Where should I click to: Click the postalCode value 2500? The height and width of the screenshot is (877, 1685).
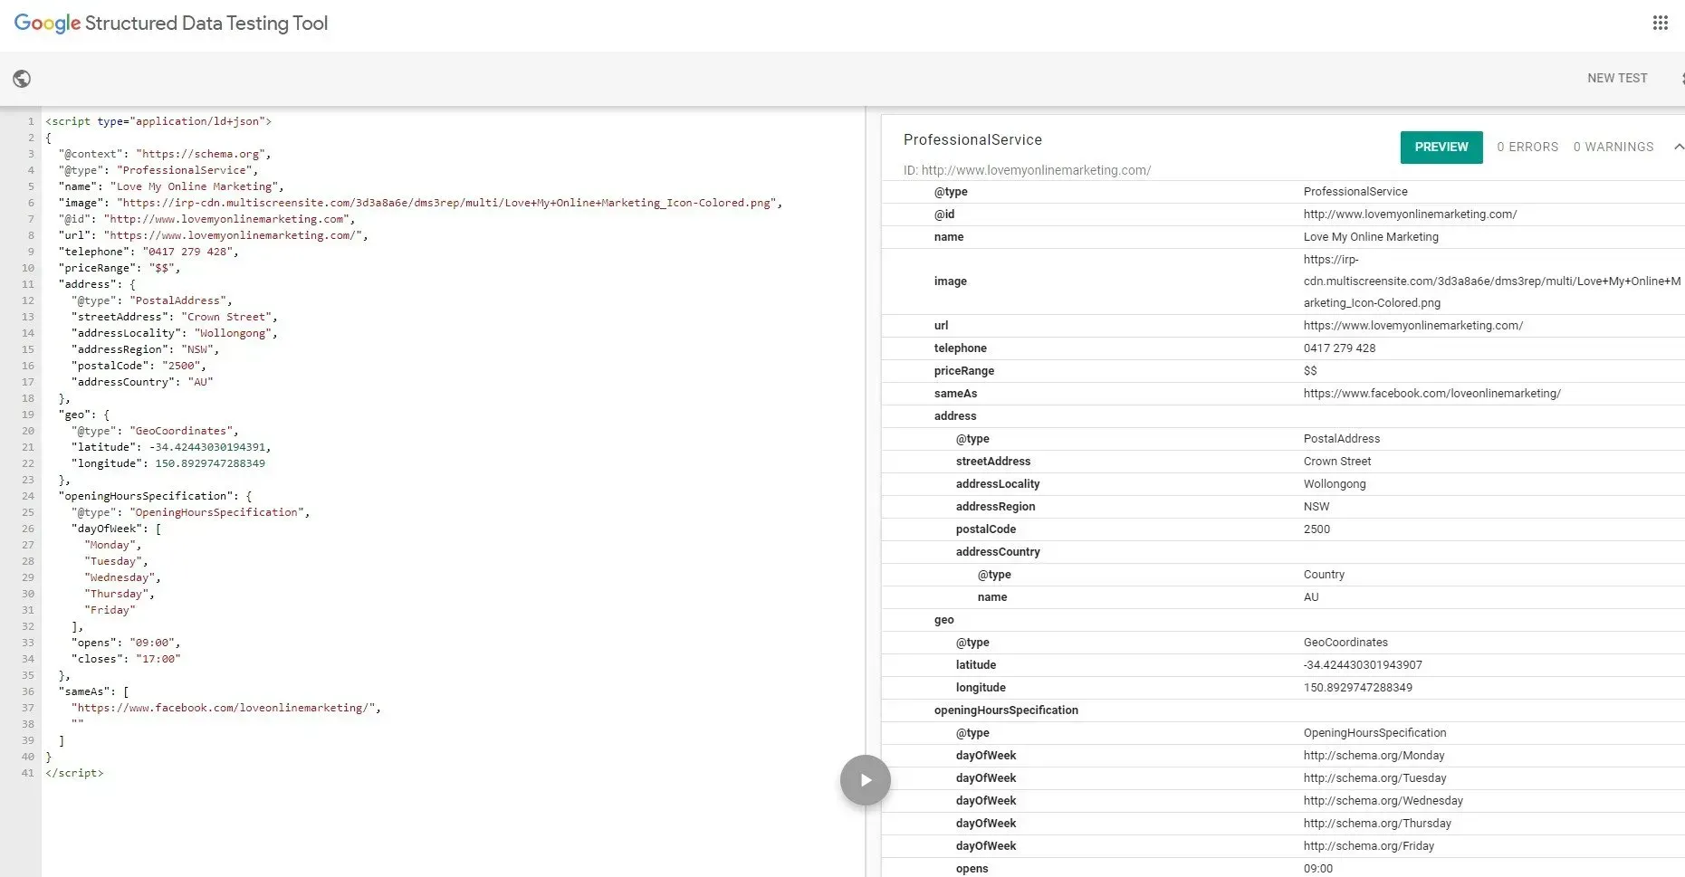[1316, 529]
